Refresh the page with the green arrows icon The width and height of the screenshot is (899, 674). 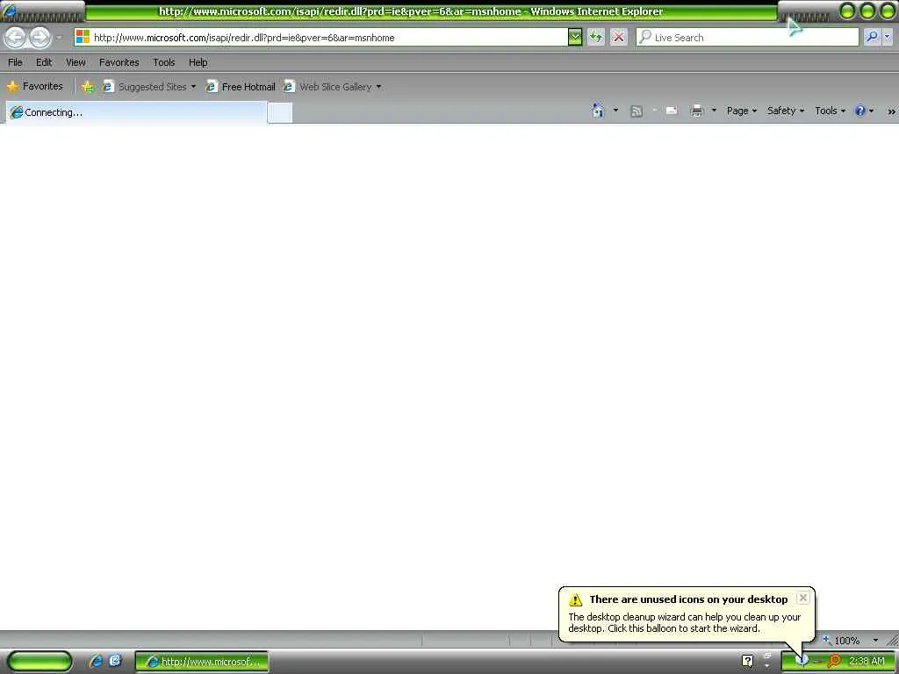[x=596, y=38]
